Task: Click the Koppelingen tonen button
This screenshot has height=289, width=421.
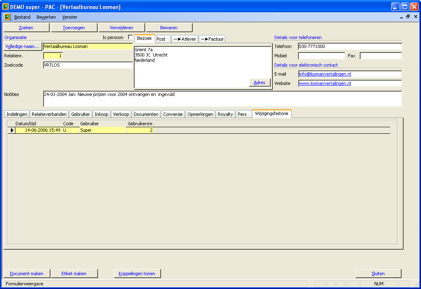Action: [137, 274]
